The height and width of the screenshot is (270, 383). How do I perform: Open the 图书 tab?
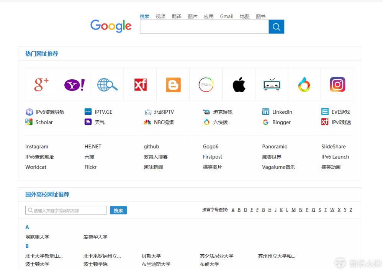click(x=260, y=16)
